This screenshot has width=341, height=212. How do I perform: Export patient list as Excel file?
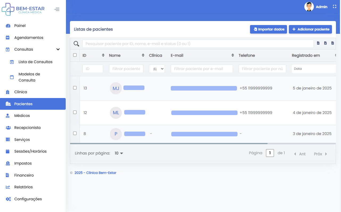(x=325, y=43)
